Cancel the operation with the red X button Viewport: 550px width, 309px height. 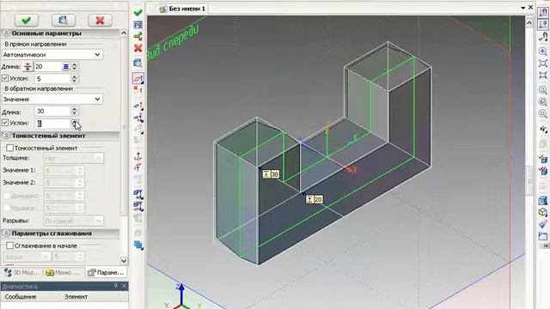tap(100, 21)
